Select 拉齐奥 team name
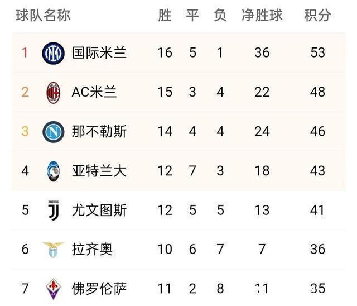The height and width of the screenshot is (306, 357). (93, 249)
